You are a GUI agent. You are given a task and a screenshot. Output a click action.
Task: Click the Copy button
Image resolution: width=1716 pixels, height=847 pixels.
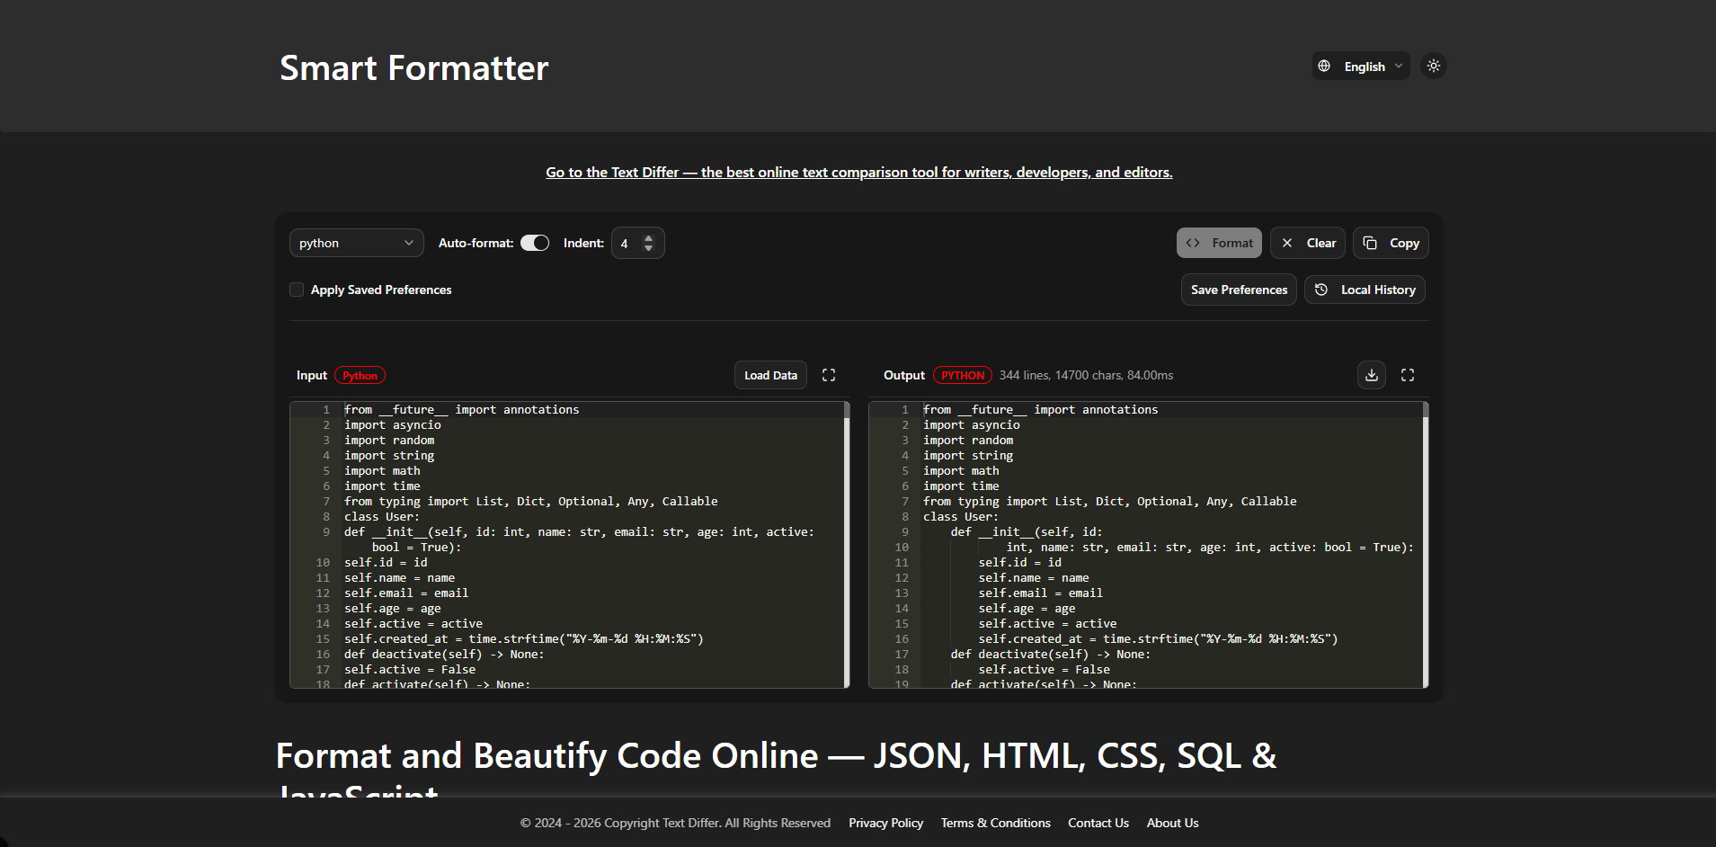(1391, 243)
